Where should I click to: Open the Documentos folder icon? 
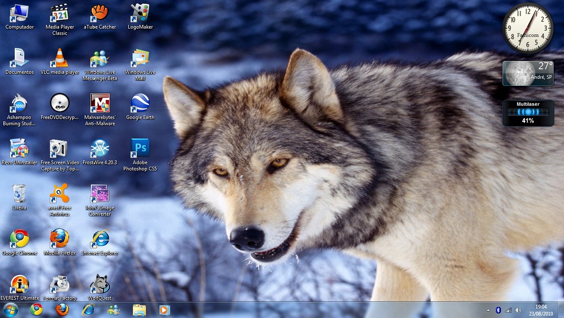[x=19, y=62]
